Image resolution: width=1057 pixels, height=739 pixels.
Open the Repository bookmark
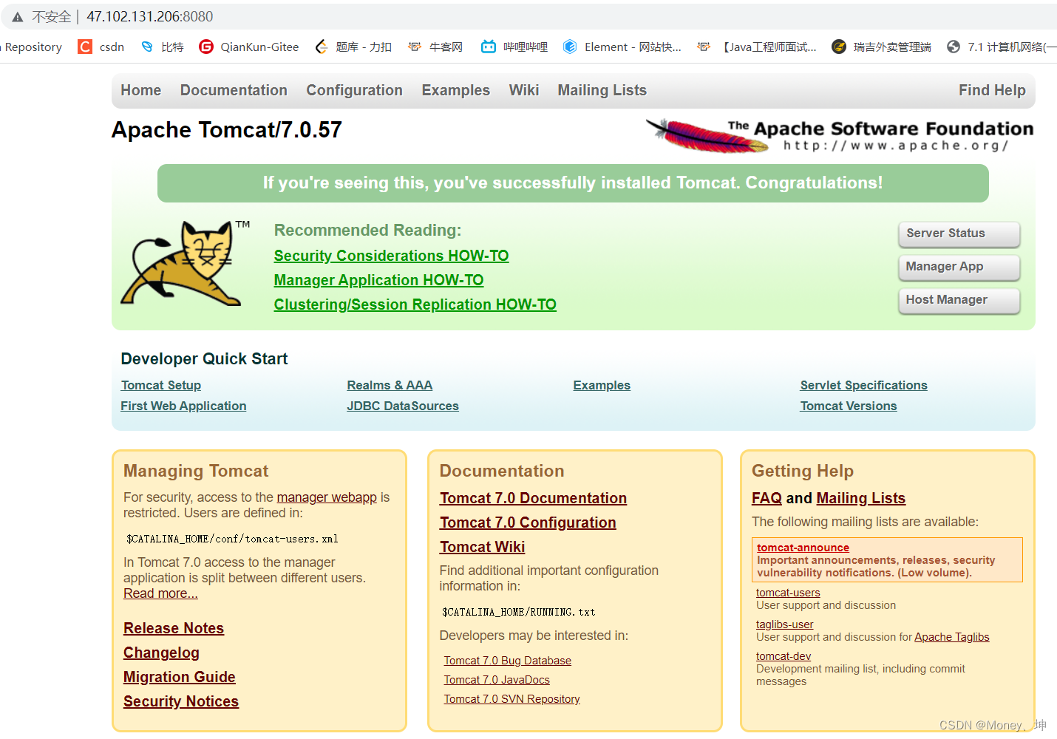31,47
